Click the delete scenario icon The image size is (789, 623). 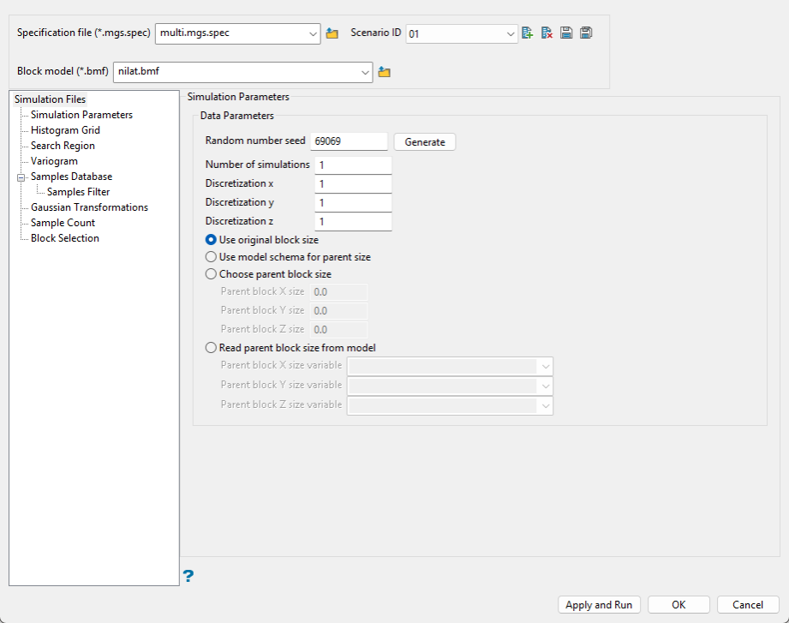coord(547,33)
